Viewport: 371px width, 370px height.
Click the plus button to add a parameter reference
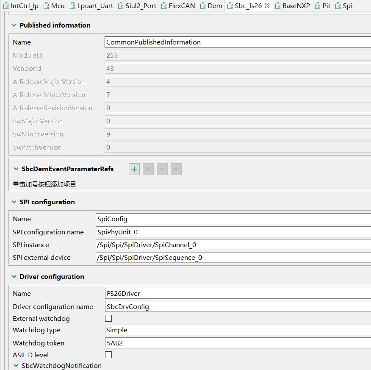(x=134, y=169)
